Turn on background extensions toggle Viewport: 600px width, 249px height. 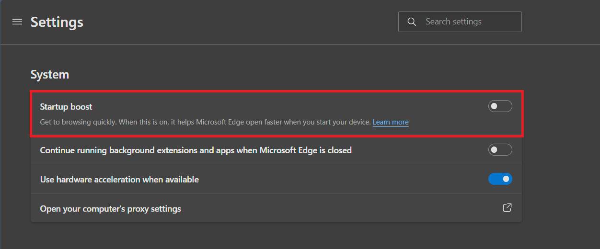click(500, 150)
